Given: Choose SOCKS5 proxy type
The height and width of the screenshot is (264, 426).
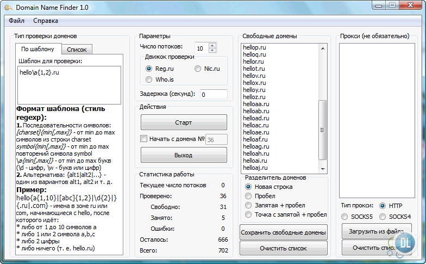Looking at the screenshot, I should click(345, 217).
